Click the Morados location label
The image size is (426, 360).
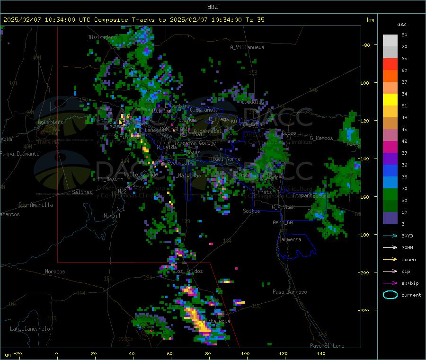point(55,272)
